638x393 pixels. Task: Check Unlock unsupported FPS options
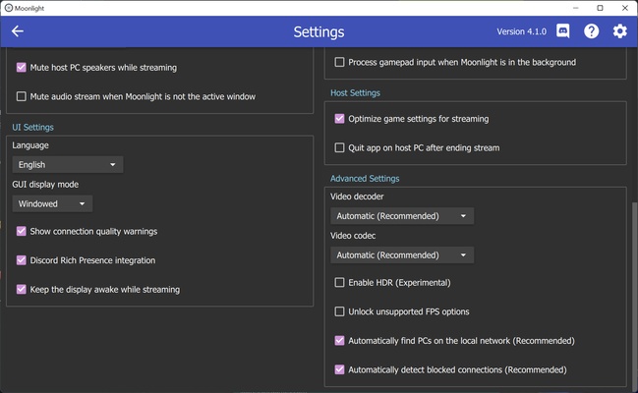click(x=340, y=311)
